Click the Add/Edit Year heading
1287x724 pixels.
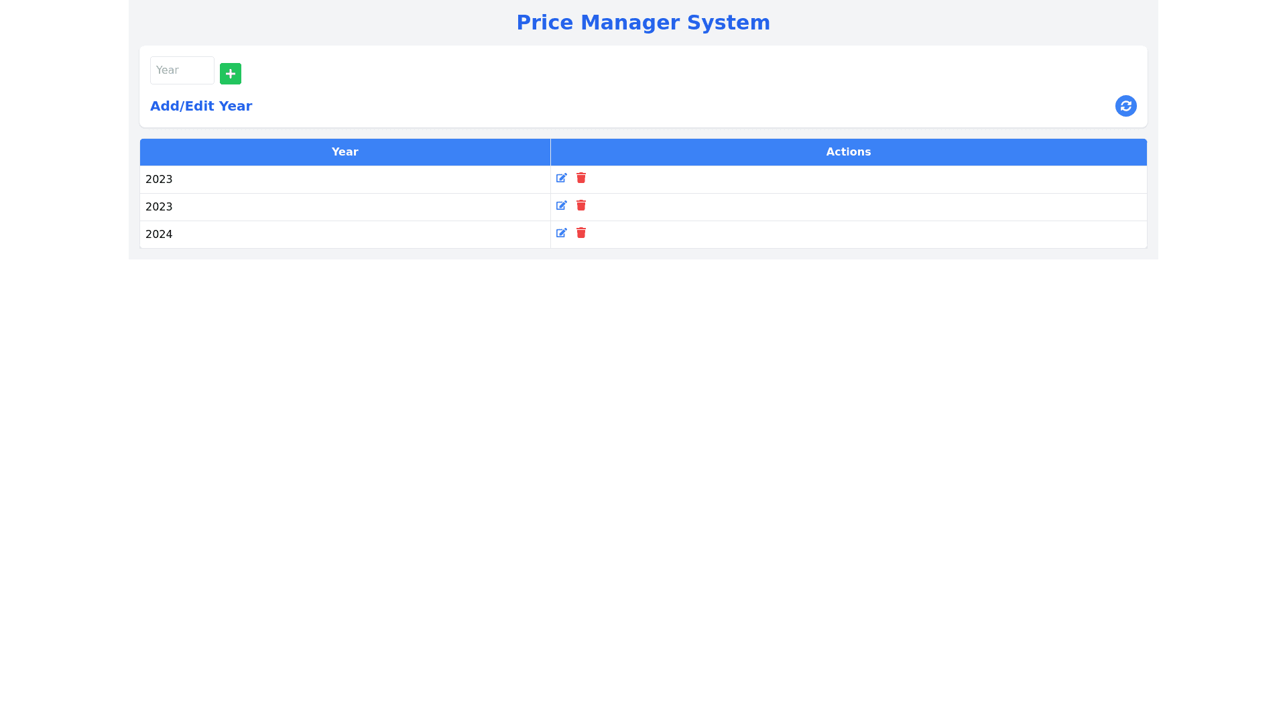201,106
